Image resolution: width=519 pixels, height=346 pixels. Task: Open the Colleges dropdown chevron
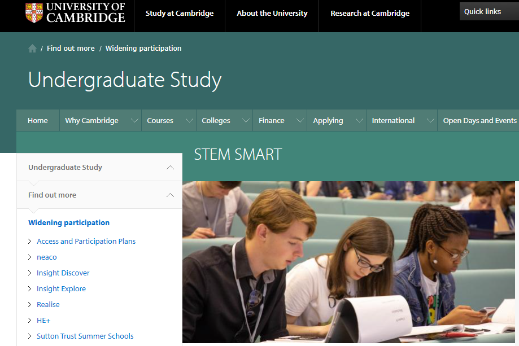point(246,121)
